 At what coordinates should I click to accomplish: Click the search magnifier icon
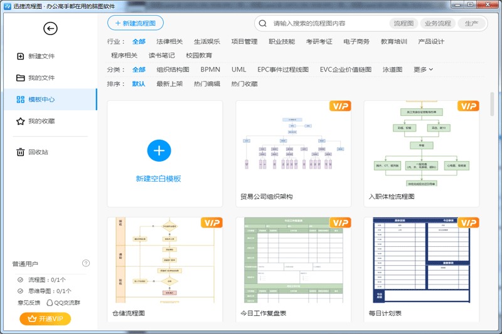(x=264, y=24)
